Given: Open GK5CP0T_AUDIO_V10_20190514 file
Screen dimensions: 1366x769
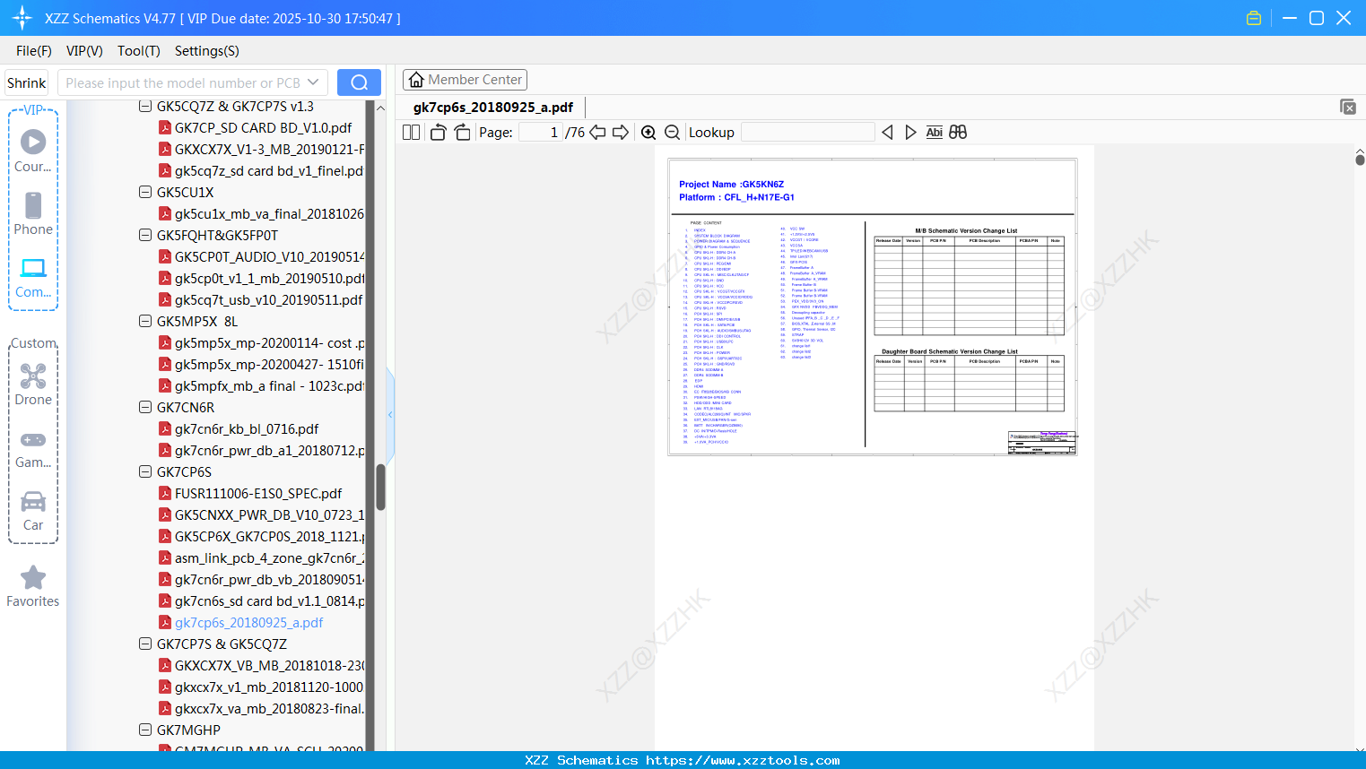Looking at the screenshot, I should [x=269, y=256].
